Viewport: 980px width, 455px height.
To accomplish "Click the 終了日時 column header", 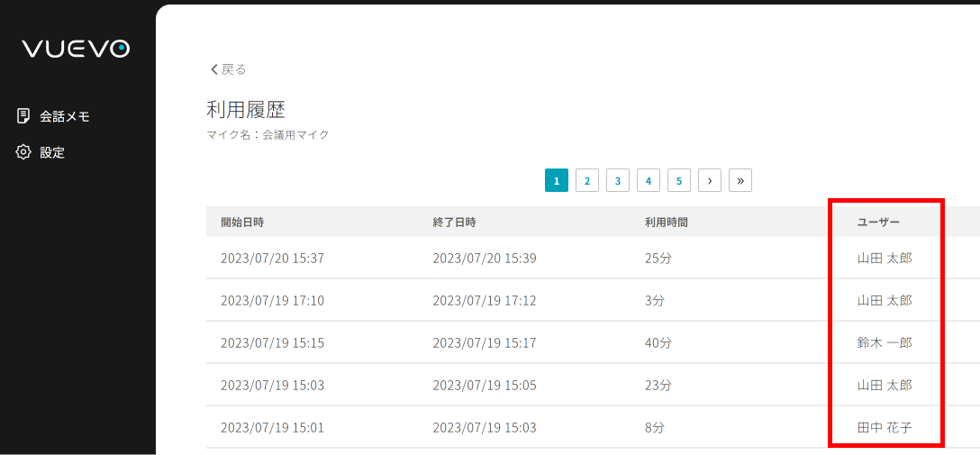I will tap(454, 222).
